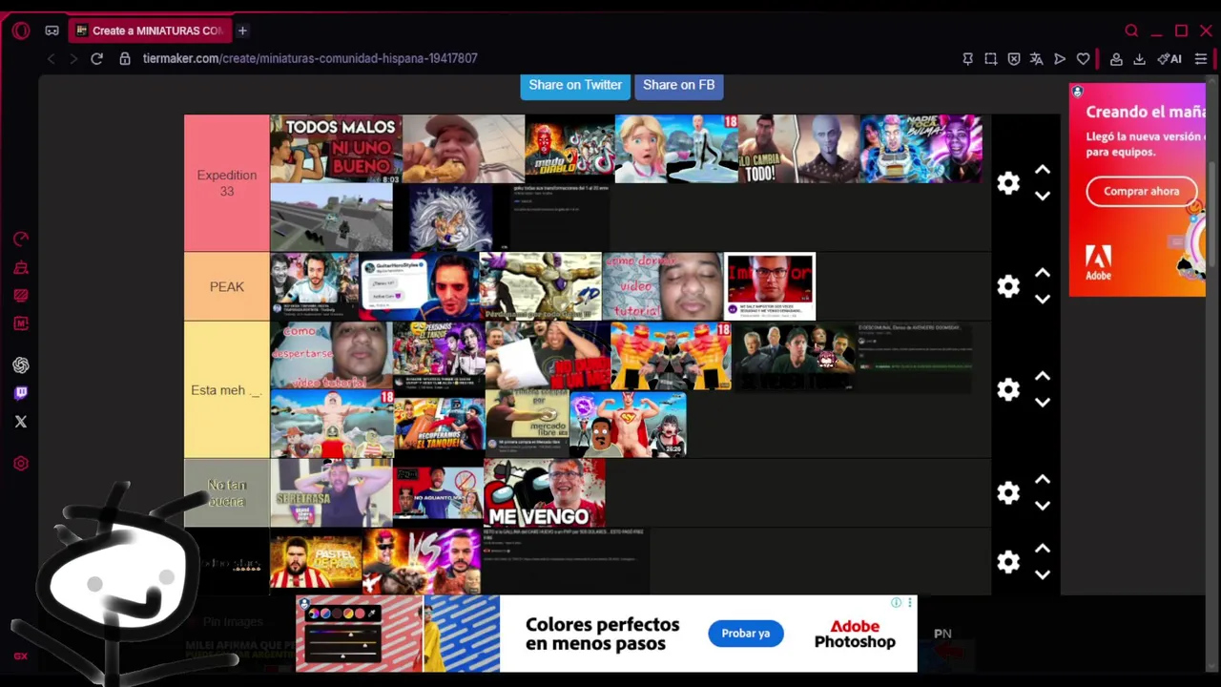
Task: Select the mercado libre thumbnail
Action: click(527, 424)
